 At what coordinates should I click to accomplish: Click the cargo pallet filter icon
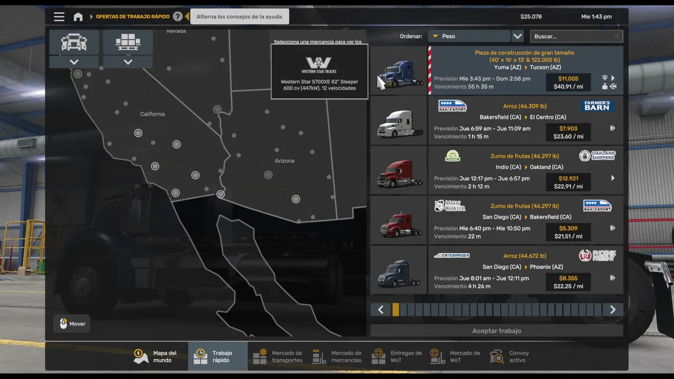pos(128,42)
